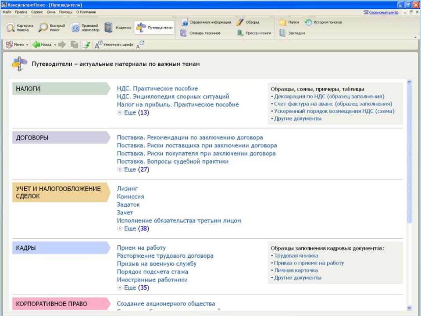421x316 pixels.
Task: Open Зачет guide
Action: tap(125, 212)
